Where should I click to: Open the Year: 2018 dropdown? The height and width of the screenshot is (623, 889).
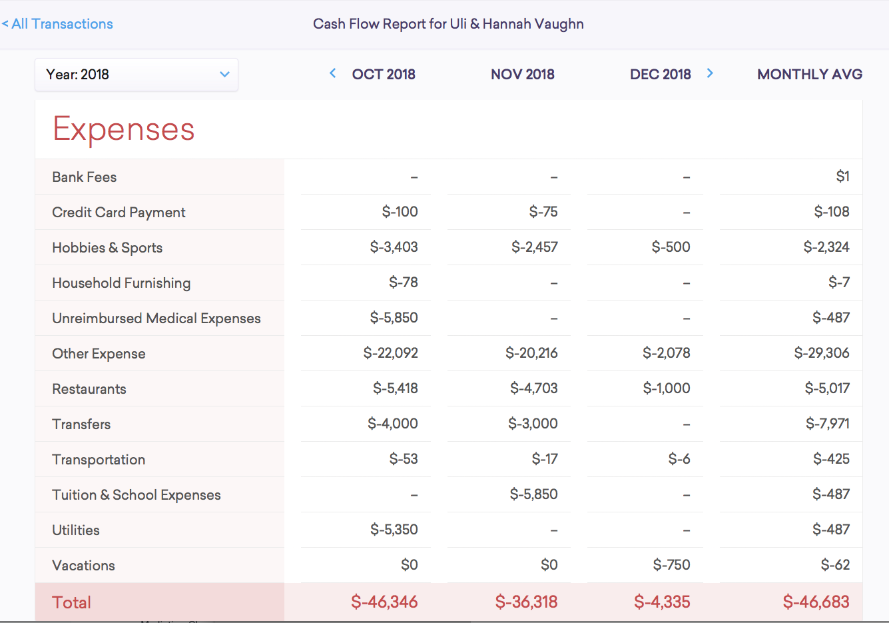(137, 75)
